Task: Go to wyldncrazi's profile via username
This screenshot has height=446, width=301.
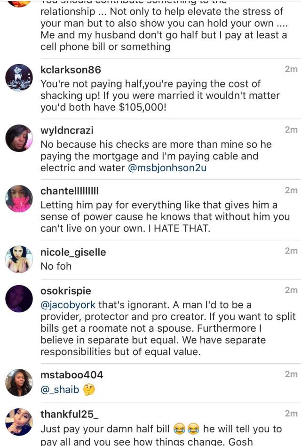Action: click(68, 130)
